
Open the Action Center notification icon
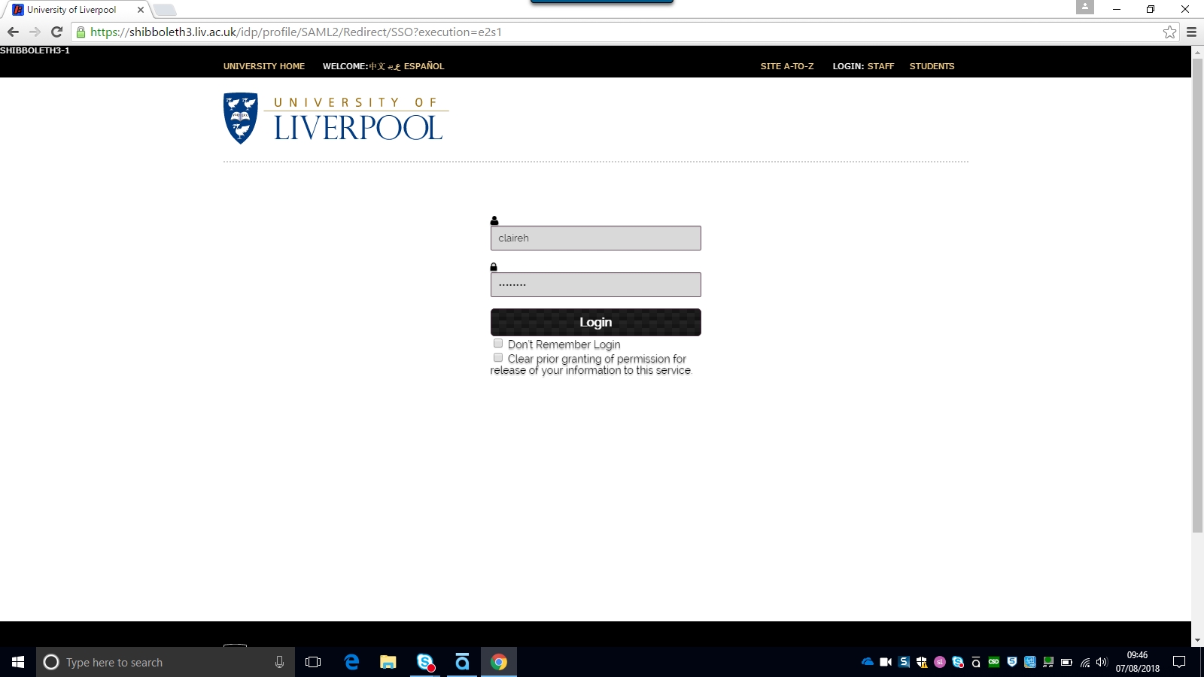(1179, 662)
